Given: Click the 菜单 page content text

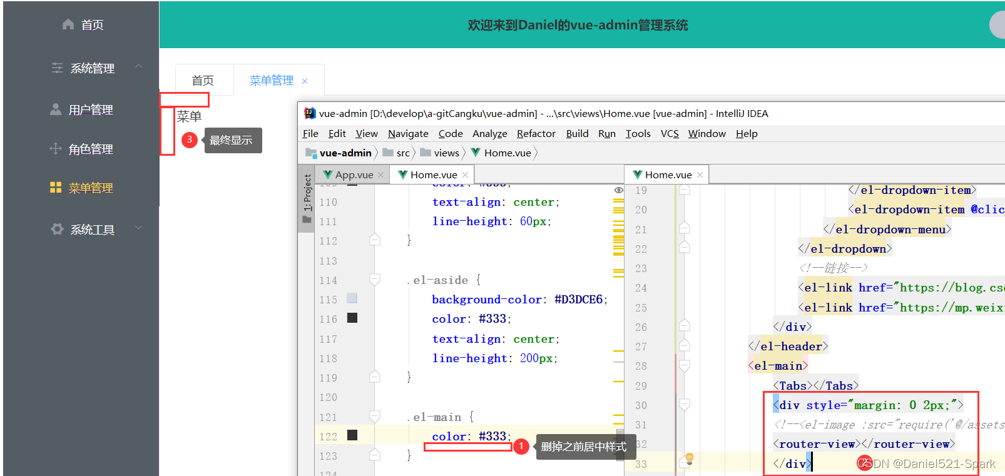Looking at the screenshot, I should (x=189, y=116).
